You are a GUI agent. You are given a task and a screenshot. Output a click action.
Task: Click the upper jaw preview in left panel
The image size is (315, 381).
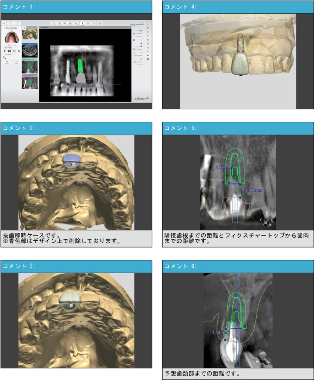point(11,37)
